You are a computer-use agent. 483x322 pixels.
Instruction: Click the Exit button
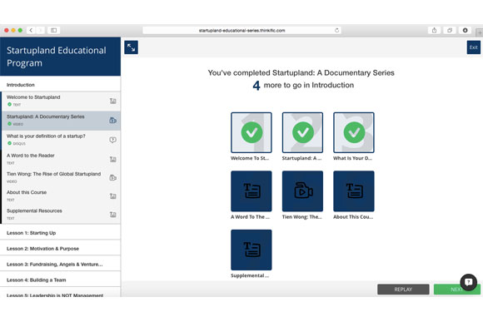[x=474, y=47]
